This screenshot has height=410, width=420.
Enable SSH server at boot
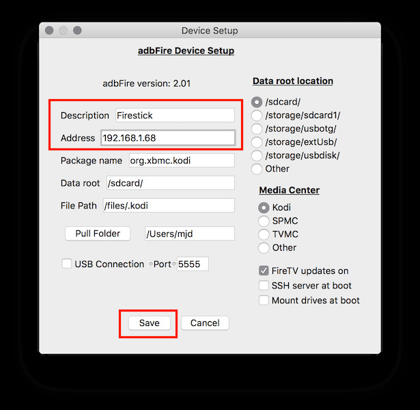[x=264, y=286]
